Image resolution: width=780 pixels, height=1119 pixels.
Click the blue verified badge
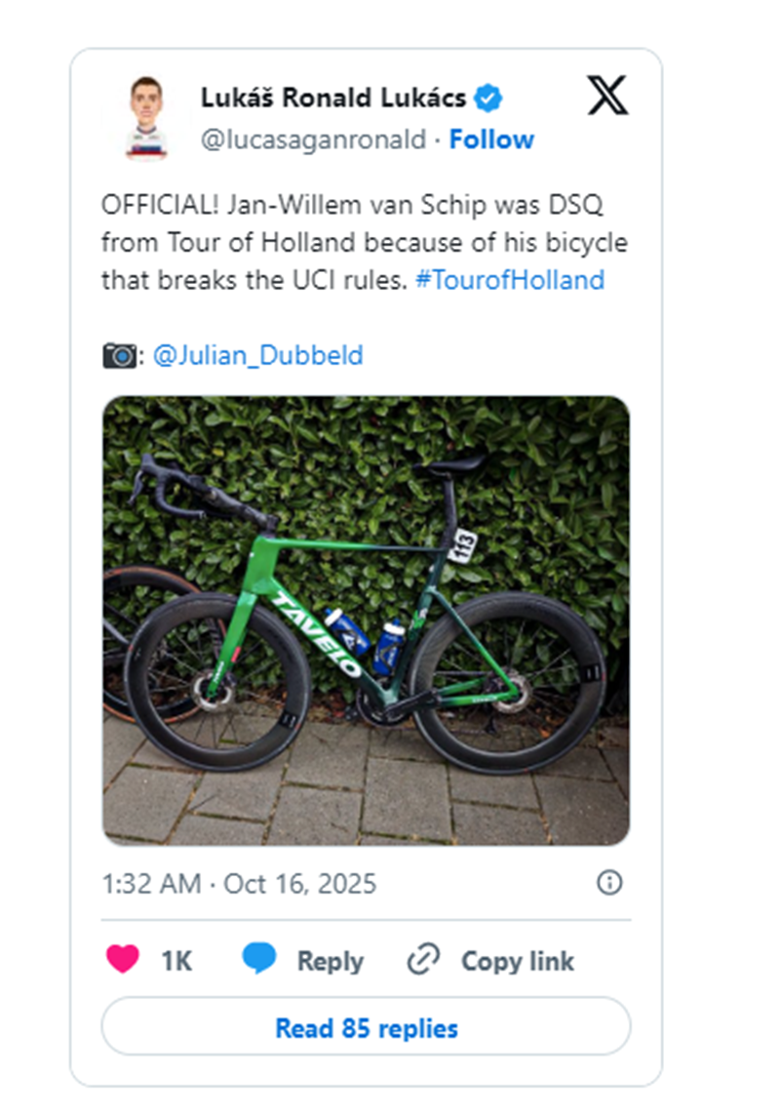pos(487,97)
